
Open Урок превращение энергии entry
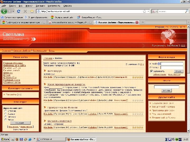[x=66, y=84]
